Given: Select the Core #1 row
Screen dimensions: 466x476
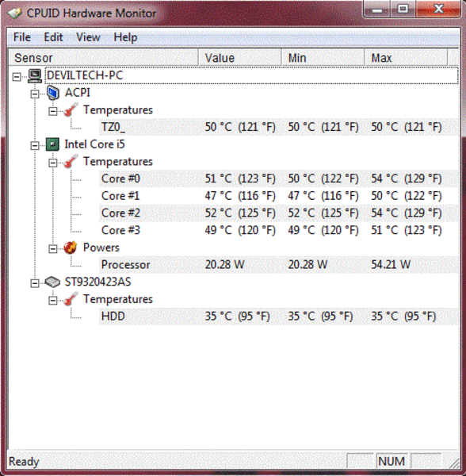Looking at the screenshot, I should point(279,196).
